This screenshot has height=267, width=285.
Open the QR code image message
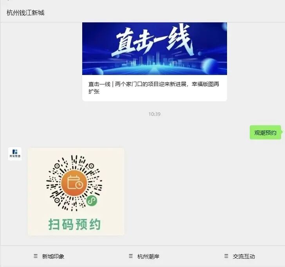(x=76, y=192)
